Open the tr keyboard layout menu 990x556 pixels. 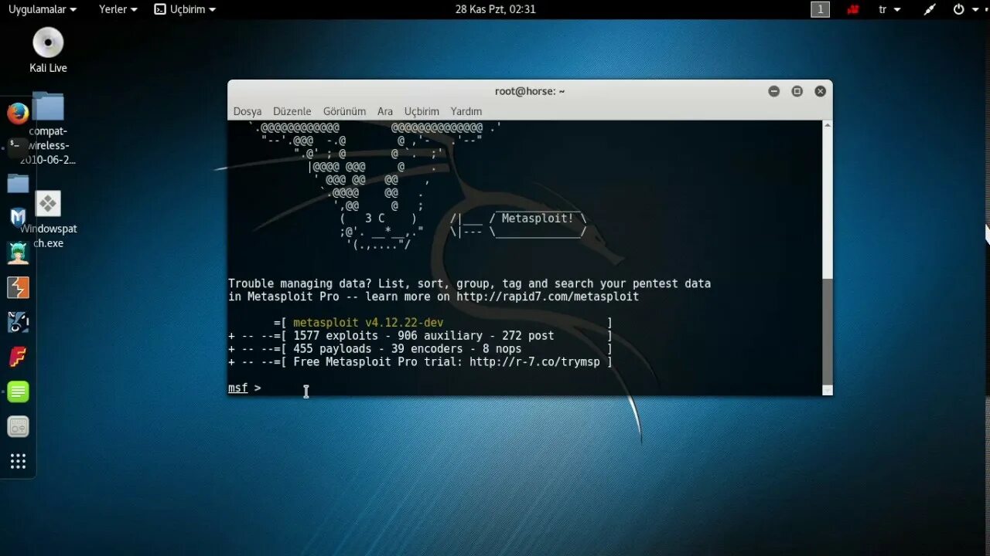889,9
